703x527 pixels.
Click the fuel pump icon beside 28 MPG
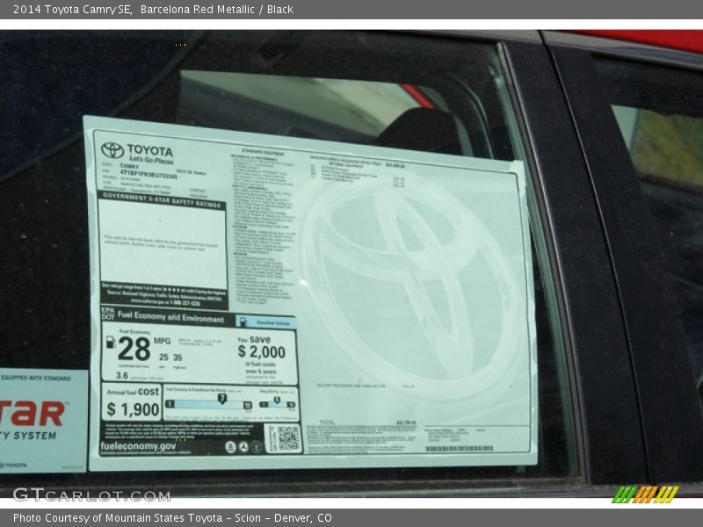110,342
